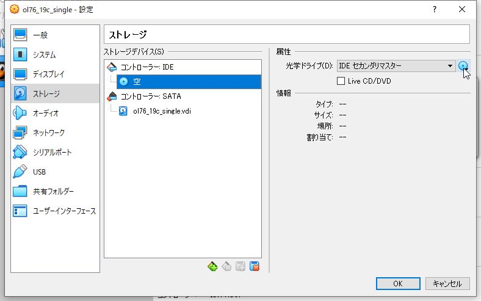Open help with the ? button
This screenshot has width=481, height=301.
coord(435,10)
